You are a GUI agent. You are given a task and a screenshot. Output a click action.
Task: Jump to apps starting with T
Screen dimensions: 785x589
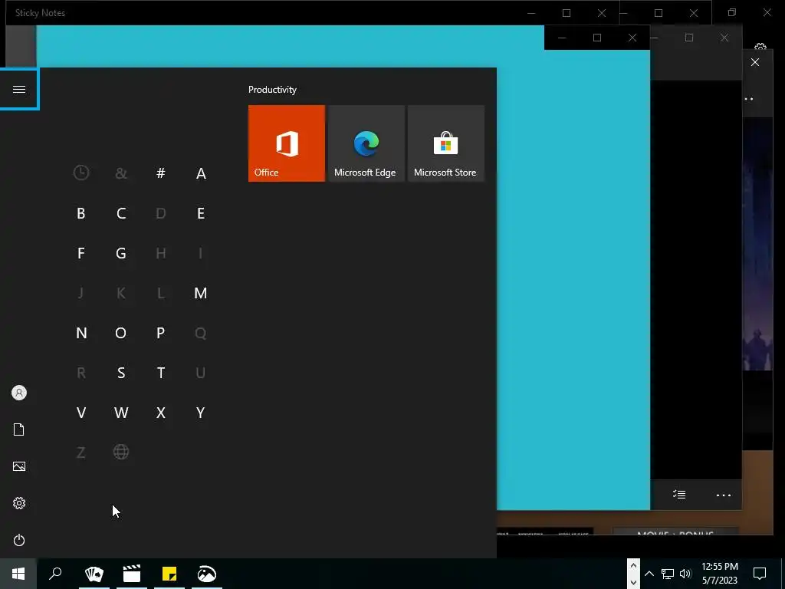point(161,373)
